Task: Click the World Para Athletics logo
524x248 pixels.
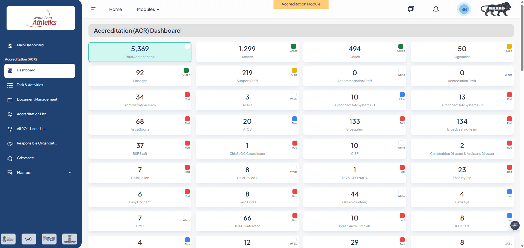Action: (41, 18)
